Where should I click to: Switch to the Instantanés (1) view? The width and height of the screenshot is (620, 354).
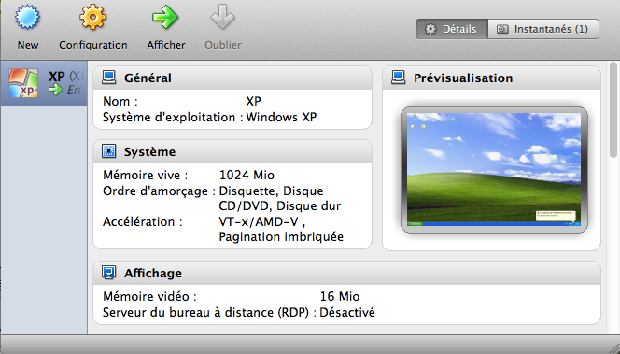point(543,29)
